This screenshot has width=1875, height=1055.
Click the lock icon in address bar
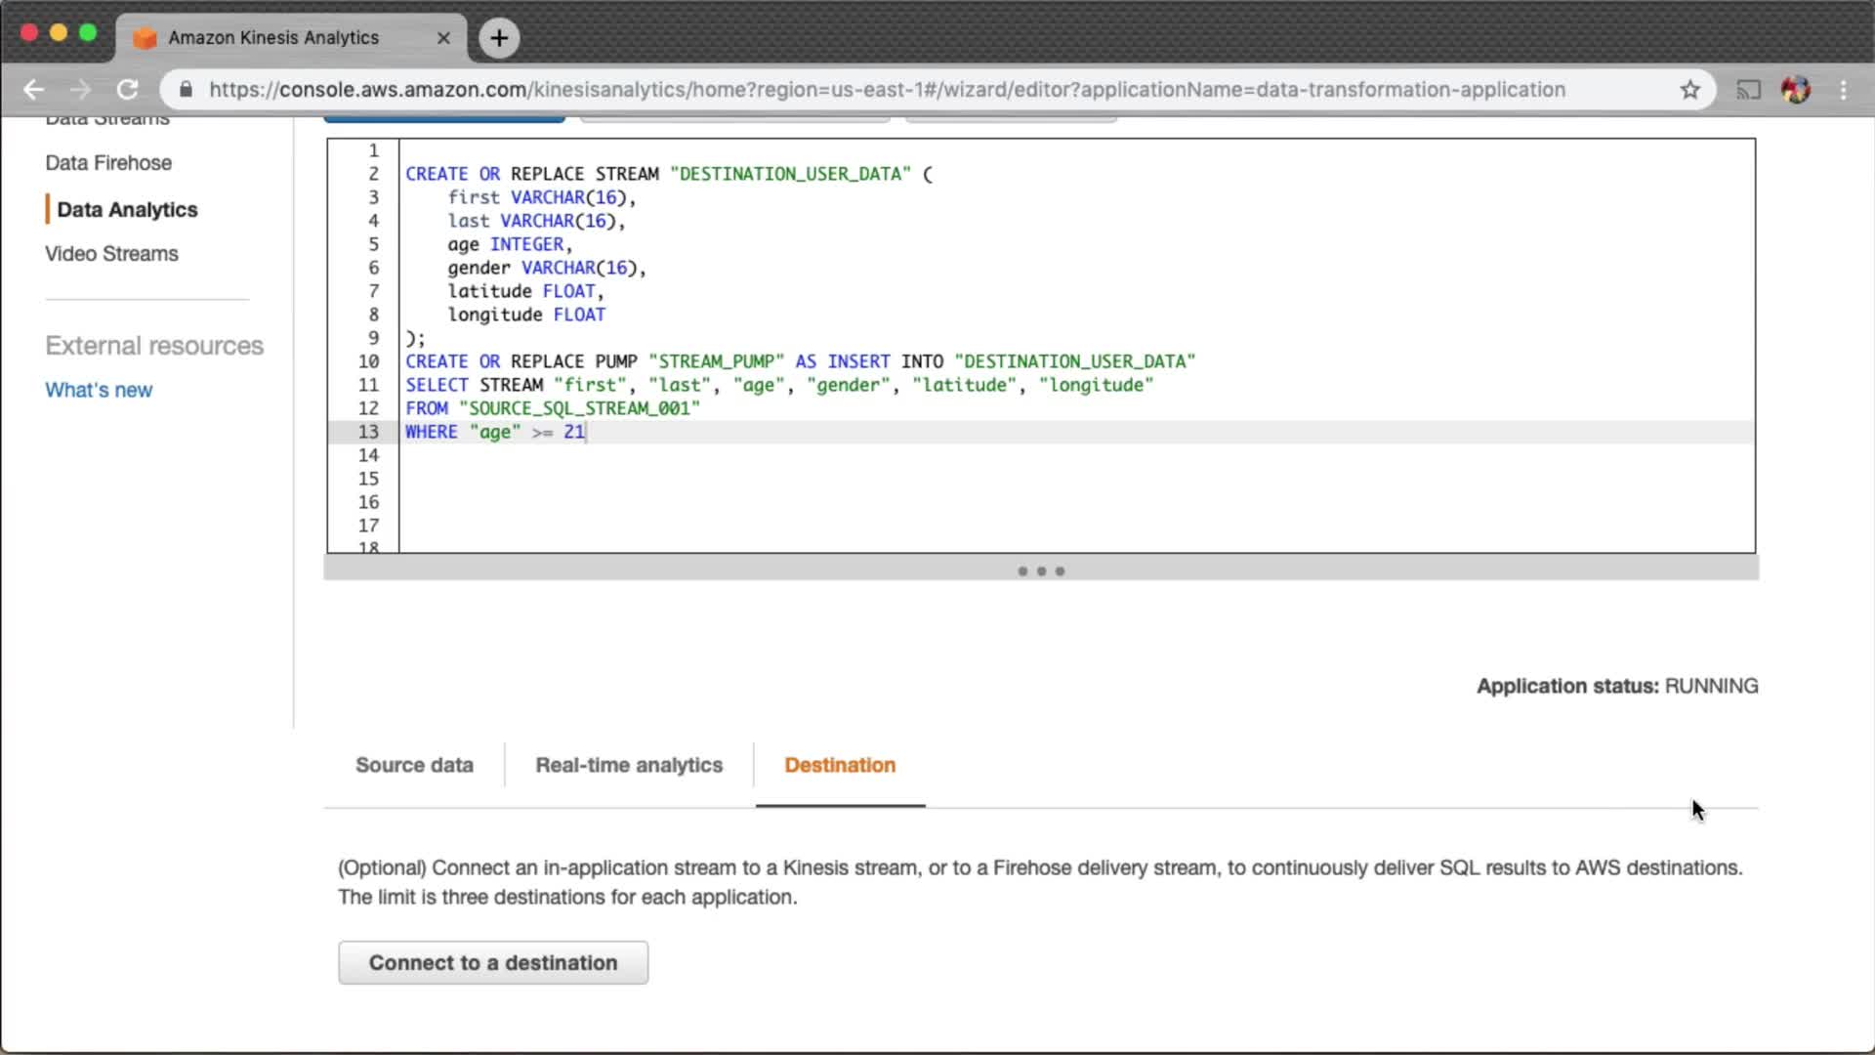pyautogui.click(x=186, y=90)
